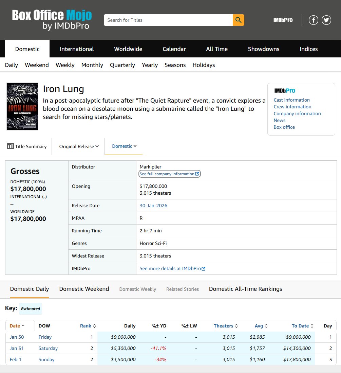
Task: Click the $9,000,000 daily gross cell
Action: pyautogui.click(x=123, y=337)
